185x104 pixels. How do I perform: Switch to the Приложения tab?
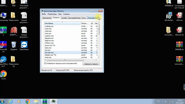(x=47, y=18)
